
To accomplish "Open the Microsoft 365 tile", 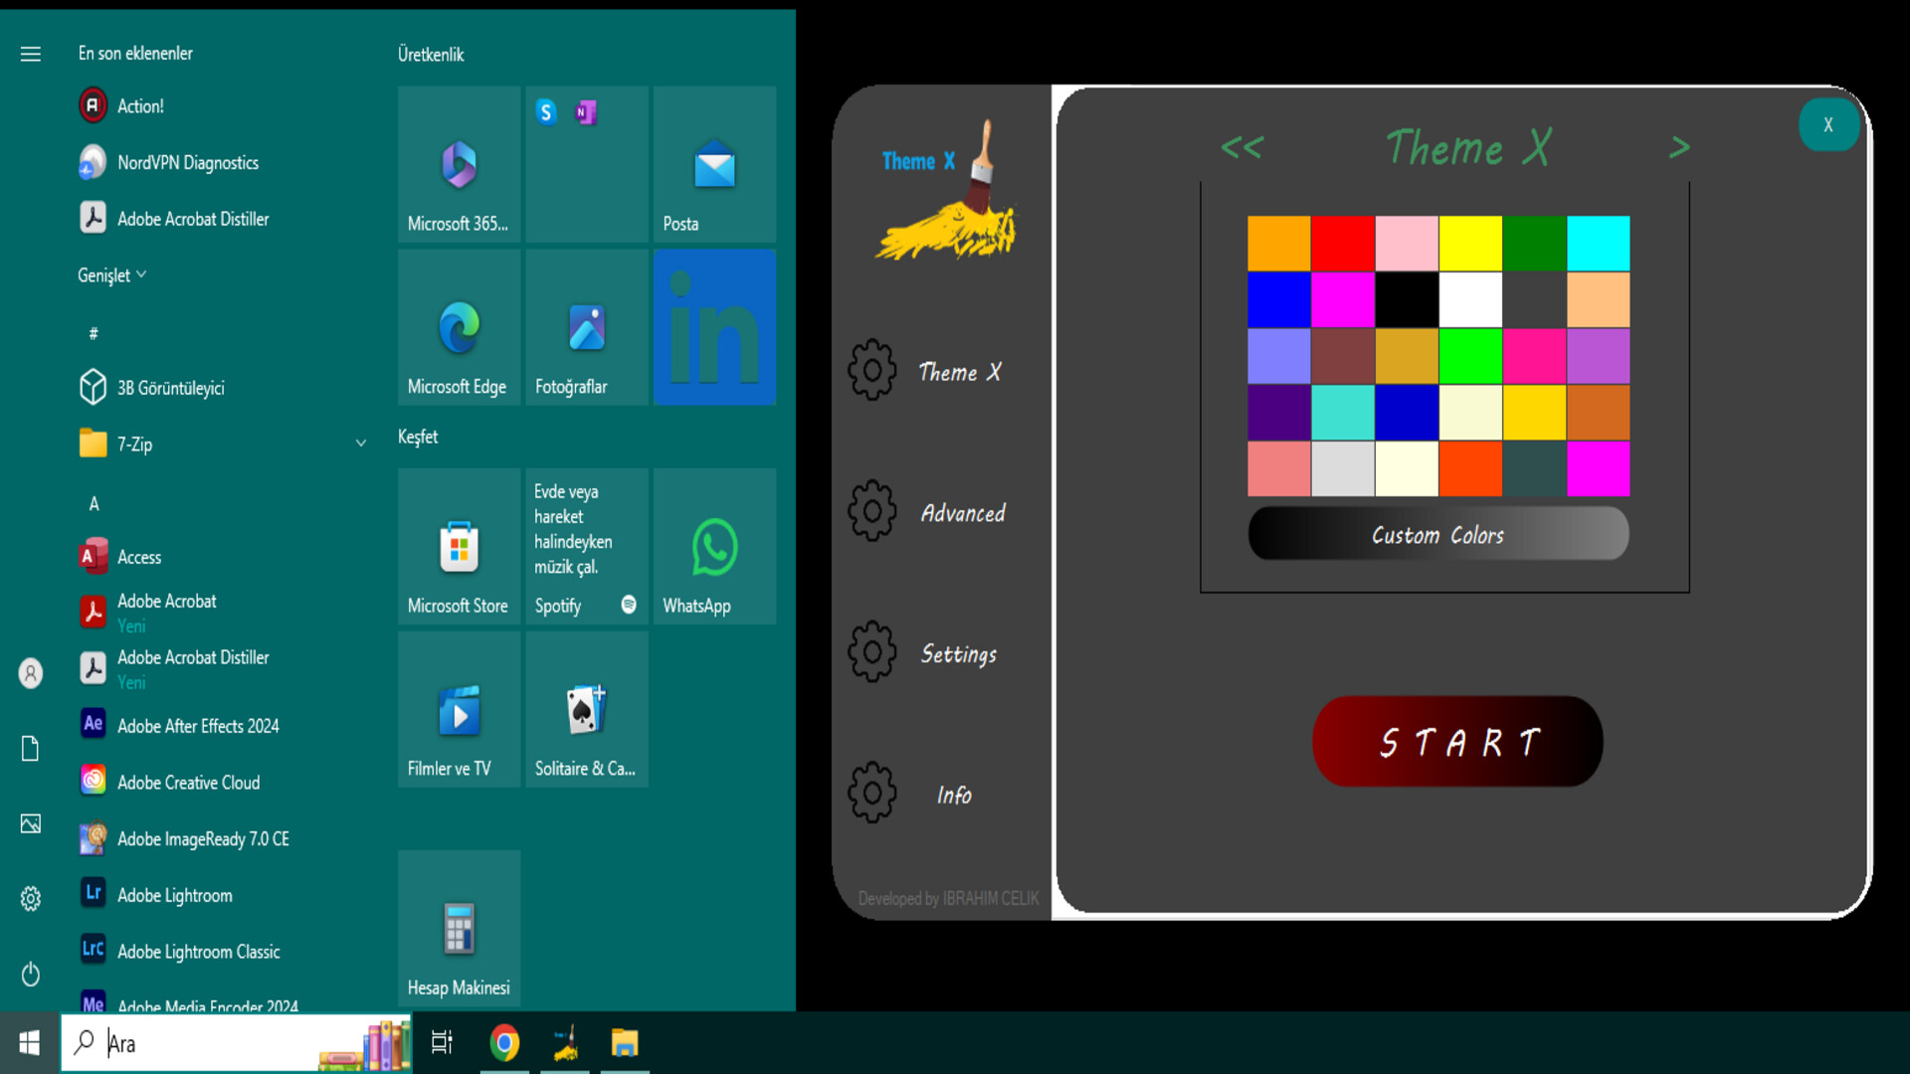I will coord(459,164).
